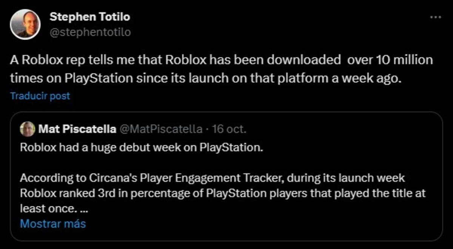Click the 'Roblox ranked 3rd in percentage' line
The image size is (453, 249).
pyautogui.click(x=223, y=193)
